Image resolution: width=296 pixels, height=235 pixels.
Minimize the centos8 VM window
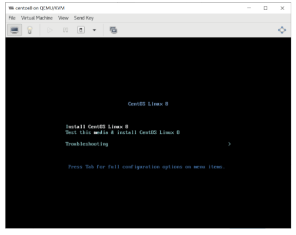[249, 8]
